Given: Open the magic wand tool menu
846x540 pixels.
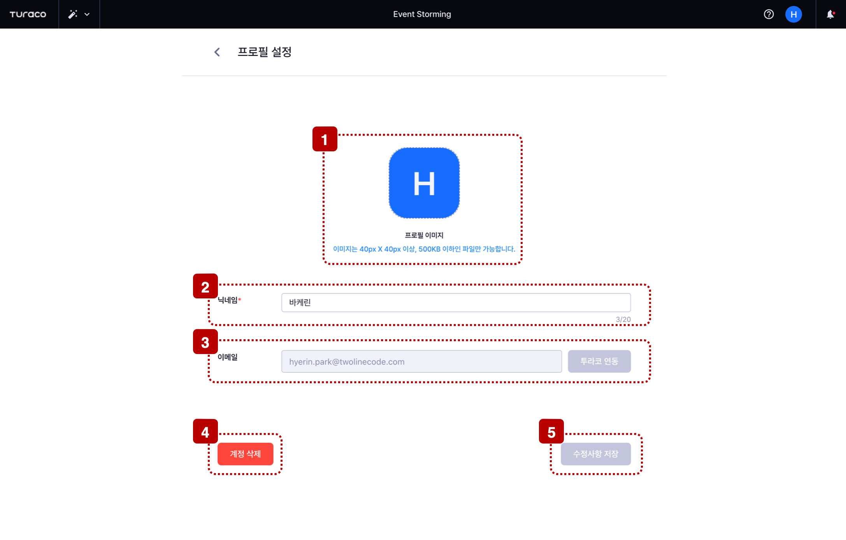Looking at the screenshot, I should point(73,14).
